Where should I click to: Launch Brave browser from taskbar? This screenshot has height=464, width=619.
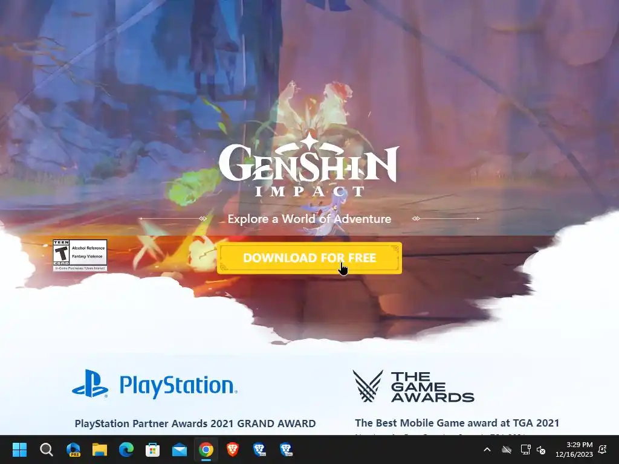[x=233, y=449]
